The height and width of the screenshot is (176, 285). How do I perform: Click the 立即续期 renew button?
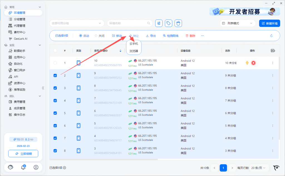(x=23, y=153)
